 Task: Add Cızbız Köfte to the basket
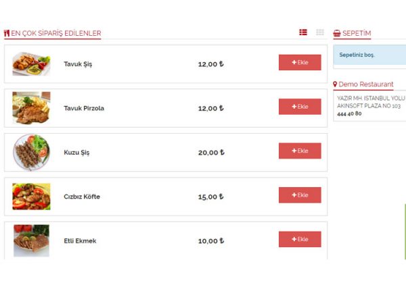(x=300, y=195)
